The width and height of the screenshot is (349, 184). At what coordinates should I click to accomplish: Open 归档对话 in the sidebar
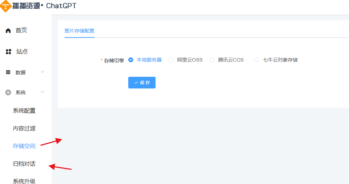[24, 164]
